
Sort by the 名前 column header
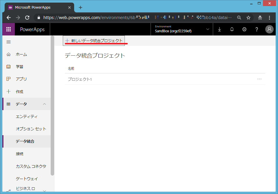[71, 69]
